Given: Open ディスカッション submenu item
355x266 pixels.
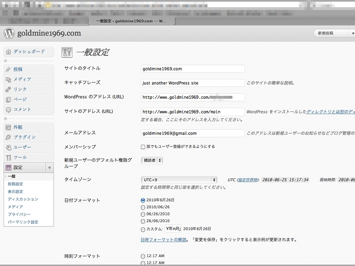Looking at the screenshot, I should point(23,199).
